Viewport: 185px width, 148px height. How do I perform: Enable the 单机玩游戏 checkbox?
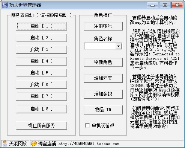[87, 125]
